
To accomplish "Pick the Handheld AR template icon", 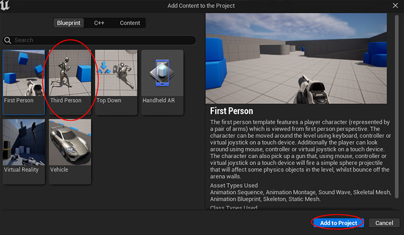I will click(x=162, y=72).
